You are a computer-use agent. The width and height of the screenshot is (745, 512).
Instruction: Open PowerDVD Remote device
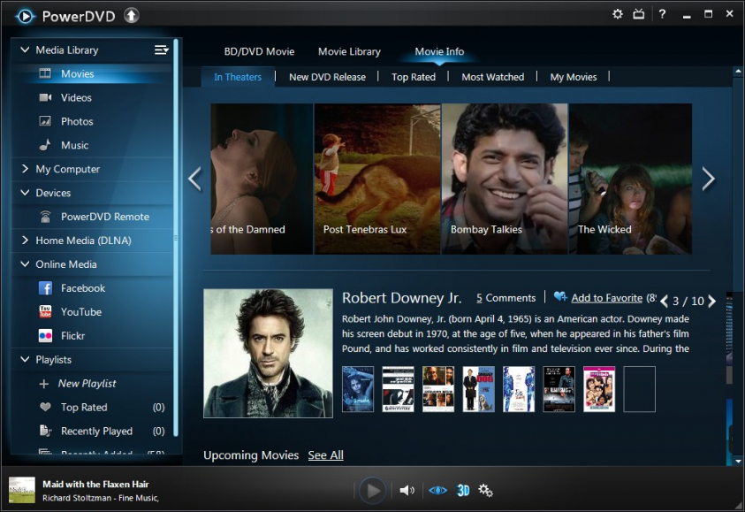pyautogui.click(x=104, y=217)
